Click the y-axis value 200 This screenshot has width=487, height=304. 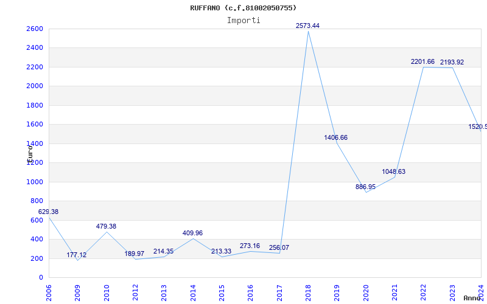37,258
